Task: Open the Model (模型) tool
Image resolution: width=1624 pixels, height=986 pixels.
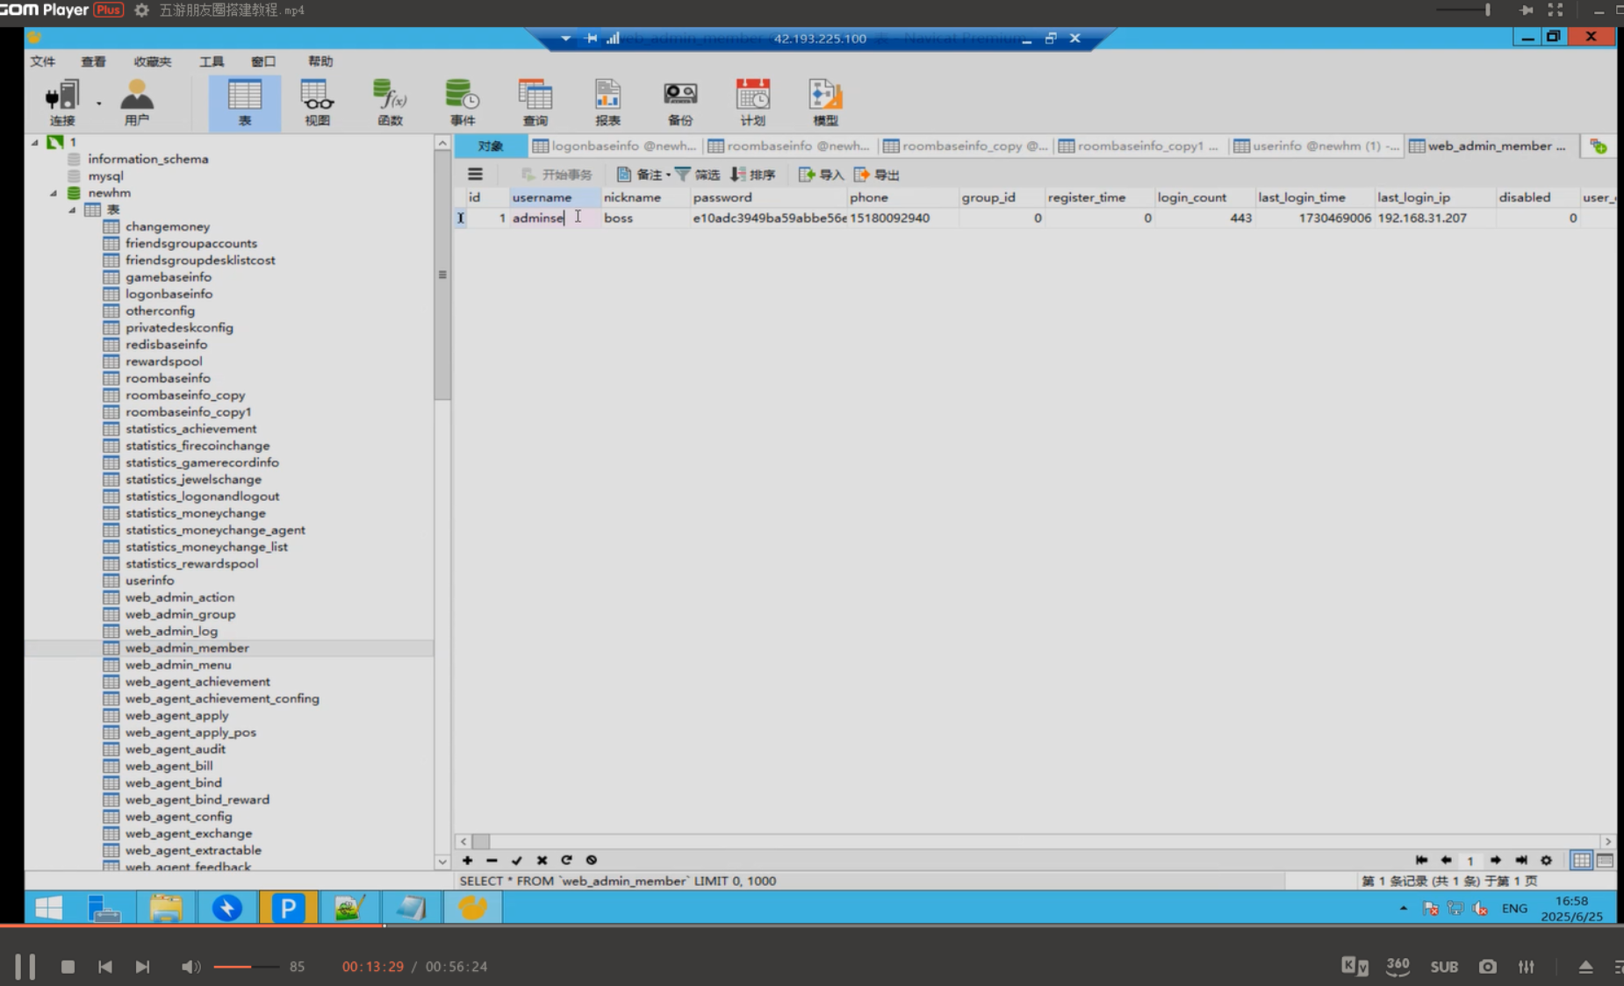Action: click(x=824, y=102)
